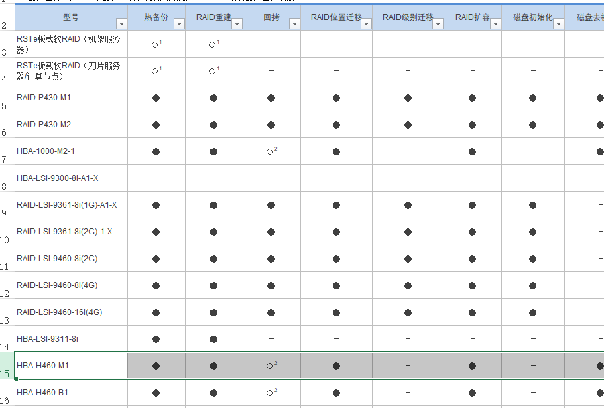
Task: Select the 热备份 header cell
Action: coord(156,17)
